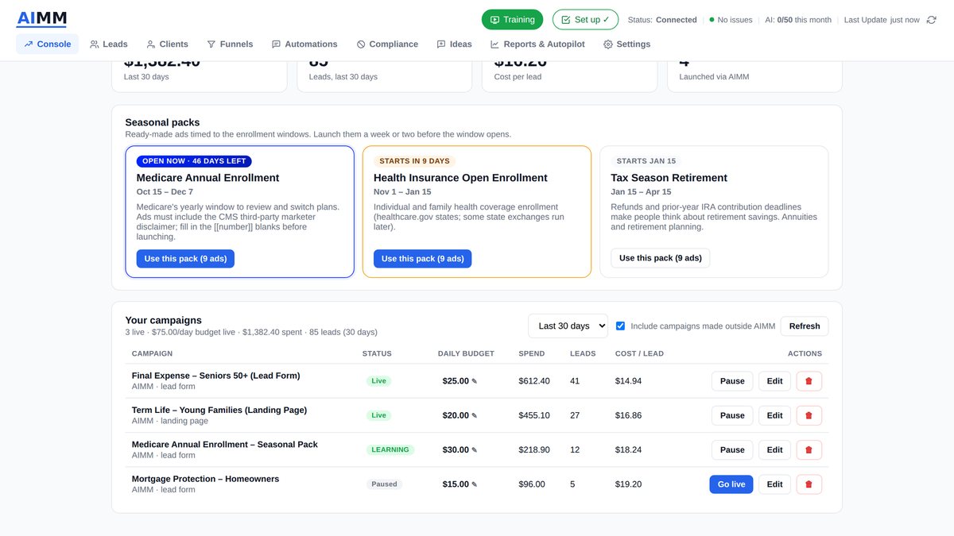The image size is (954, 536).
Task: Delete the Mortgage Protection campaign with trash icon
Action: [809, 484]
